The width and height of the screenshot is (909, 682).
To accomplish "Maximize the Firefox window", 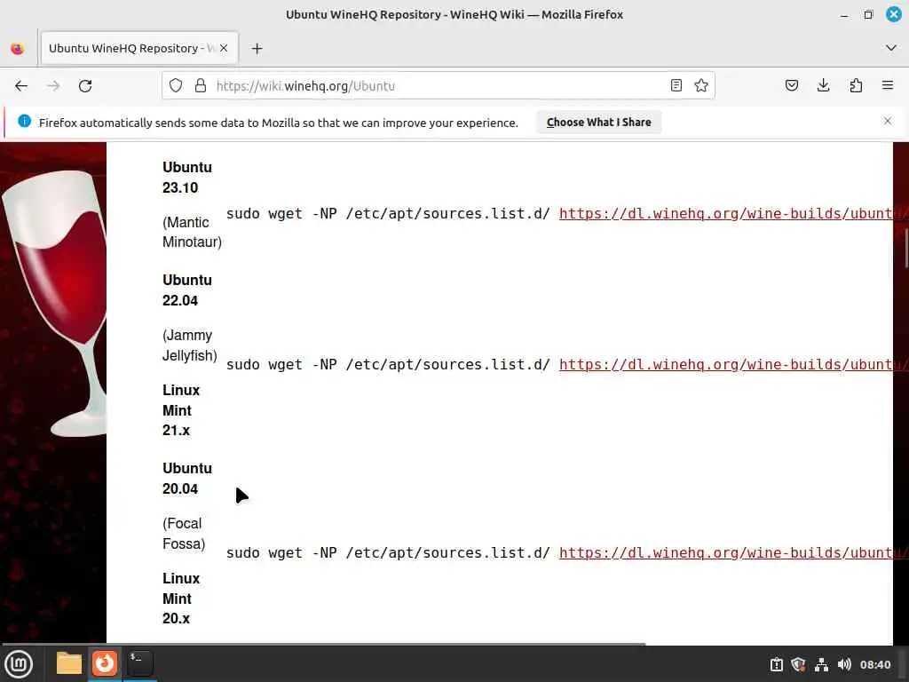I will (x=868, y=14).
